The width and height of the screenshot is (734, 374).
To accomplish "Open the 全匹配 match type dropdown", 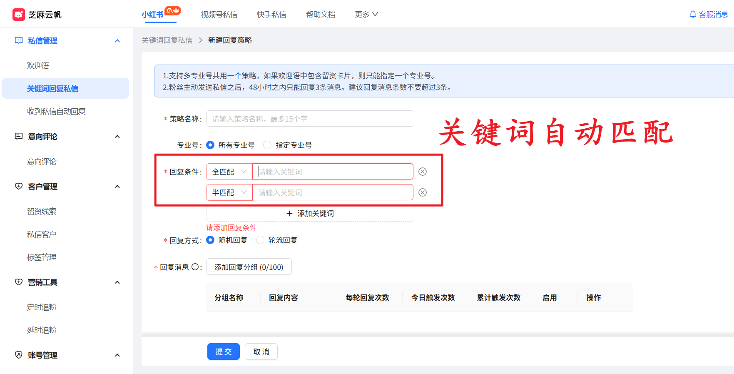I will pyautogui.click(x=229, y=172).
